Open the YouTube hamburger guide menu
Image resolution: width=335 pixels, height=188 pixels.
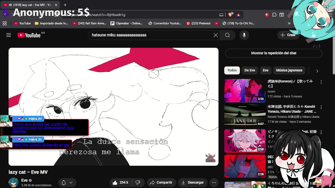(9, 35)
